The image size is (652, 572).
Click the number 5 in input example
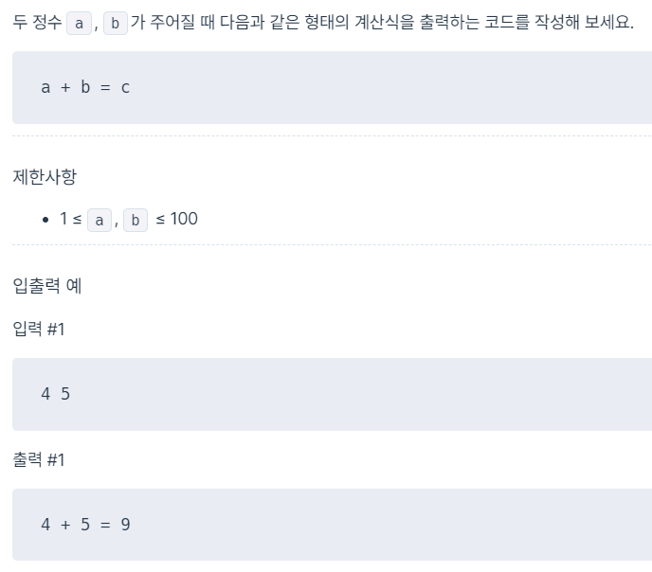[65, 394]
